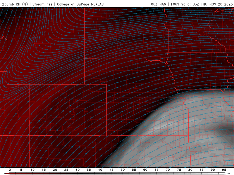Click the colorbar label "45"

pyautogui.click(x=111, y=170)
